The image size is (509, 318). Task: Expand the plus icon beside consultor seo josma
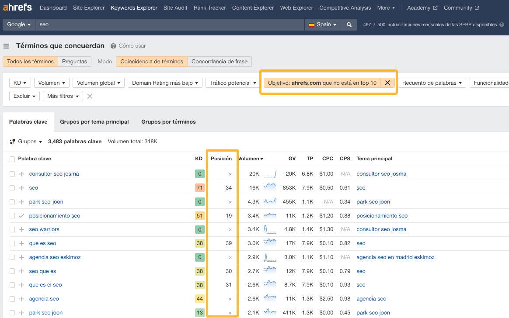(x=22, y=173)
